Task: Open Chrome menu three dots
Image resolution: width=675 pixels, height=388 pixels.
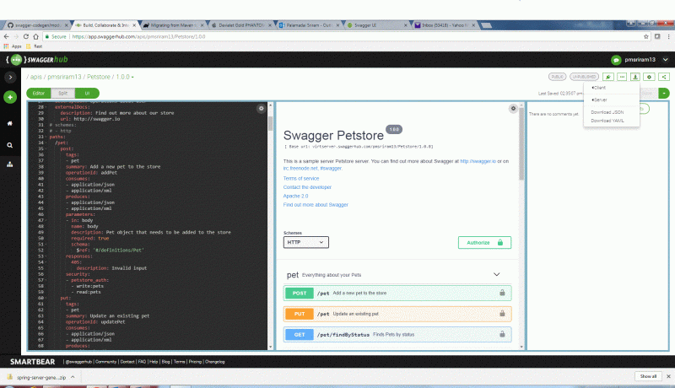Action: [668, 36]
